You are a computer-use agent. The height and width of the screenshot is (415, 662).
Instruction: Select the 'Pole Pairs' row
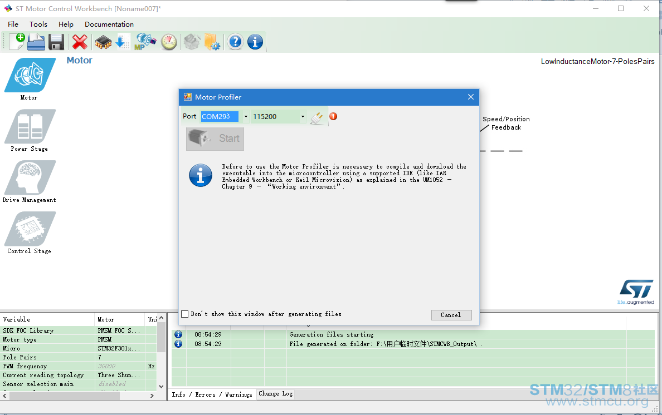(79, 357)
